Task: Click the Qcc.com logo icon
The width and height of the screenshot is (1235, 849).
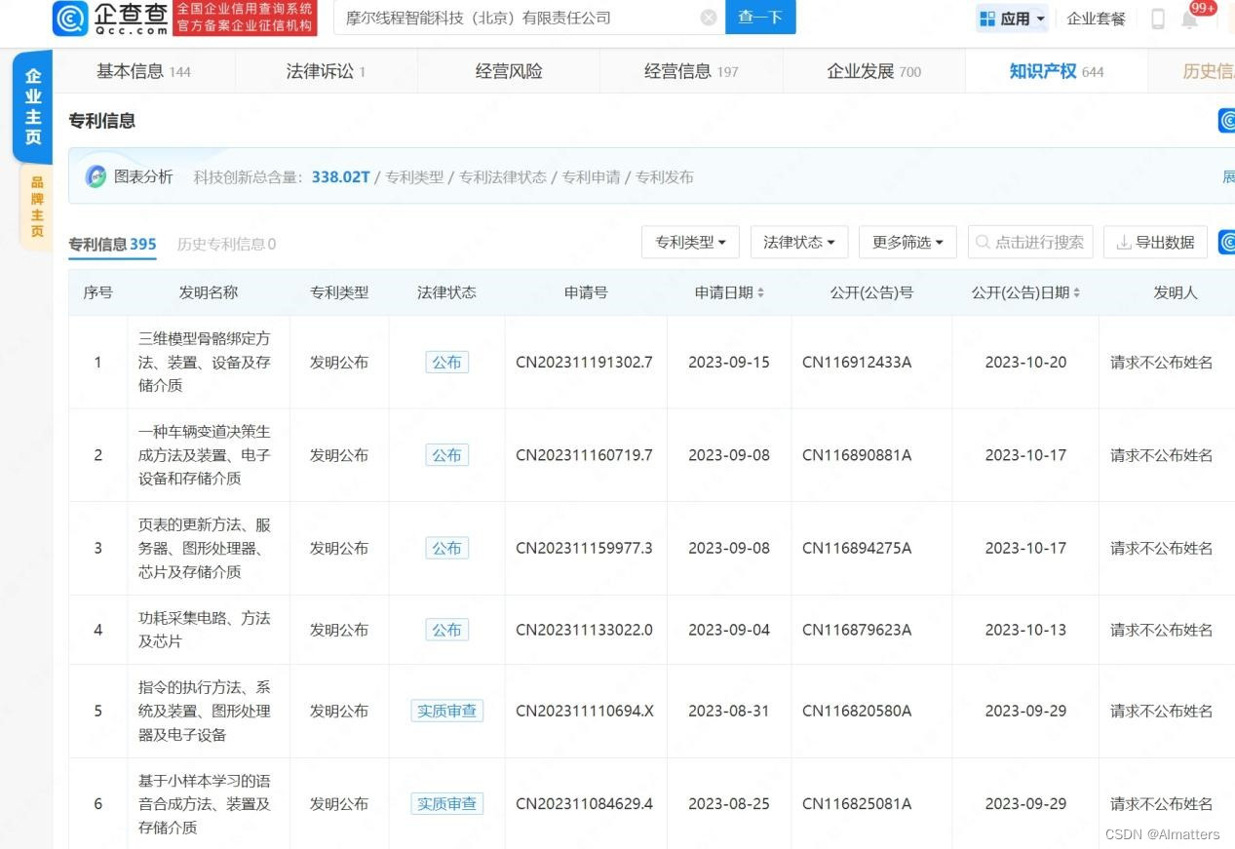Action: click(70, 19)
